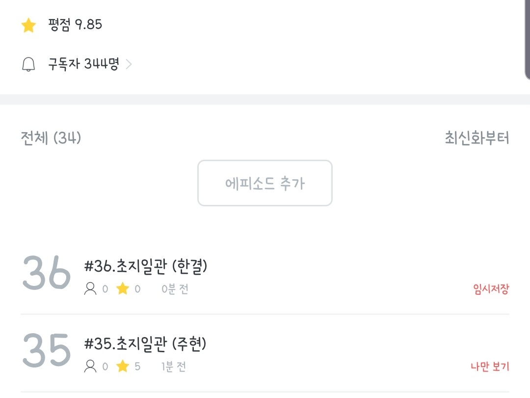Image resolution: width=530 pixels, height=398 pixels.
Task: Click the scrollbar handle at the right edge
Action: point(528,39)
